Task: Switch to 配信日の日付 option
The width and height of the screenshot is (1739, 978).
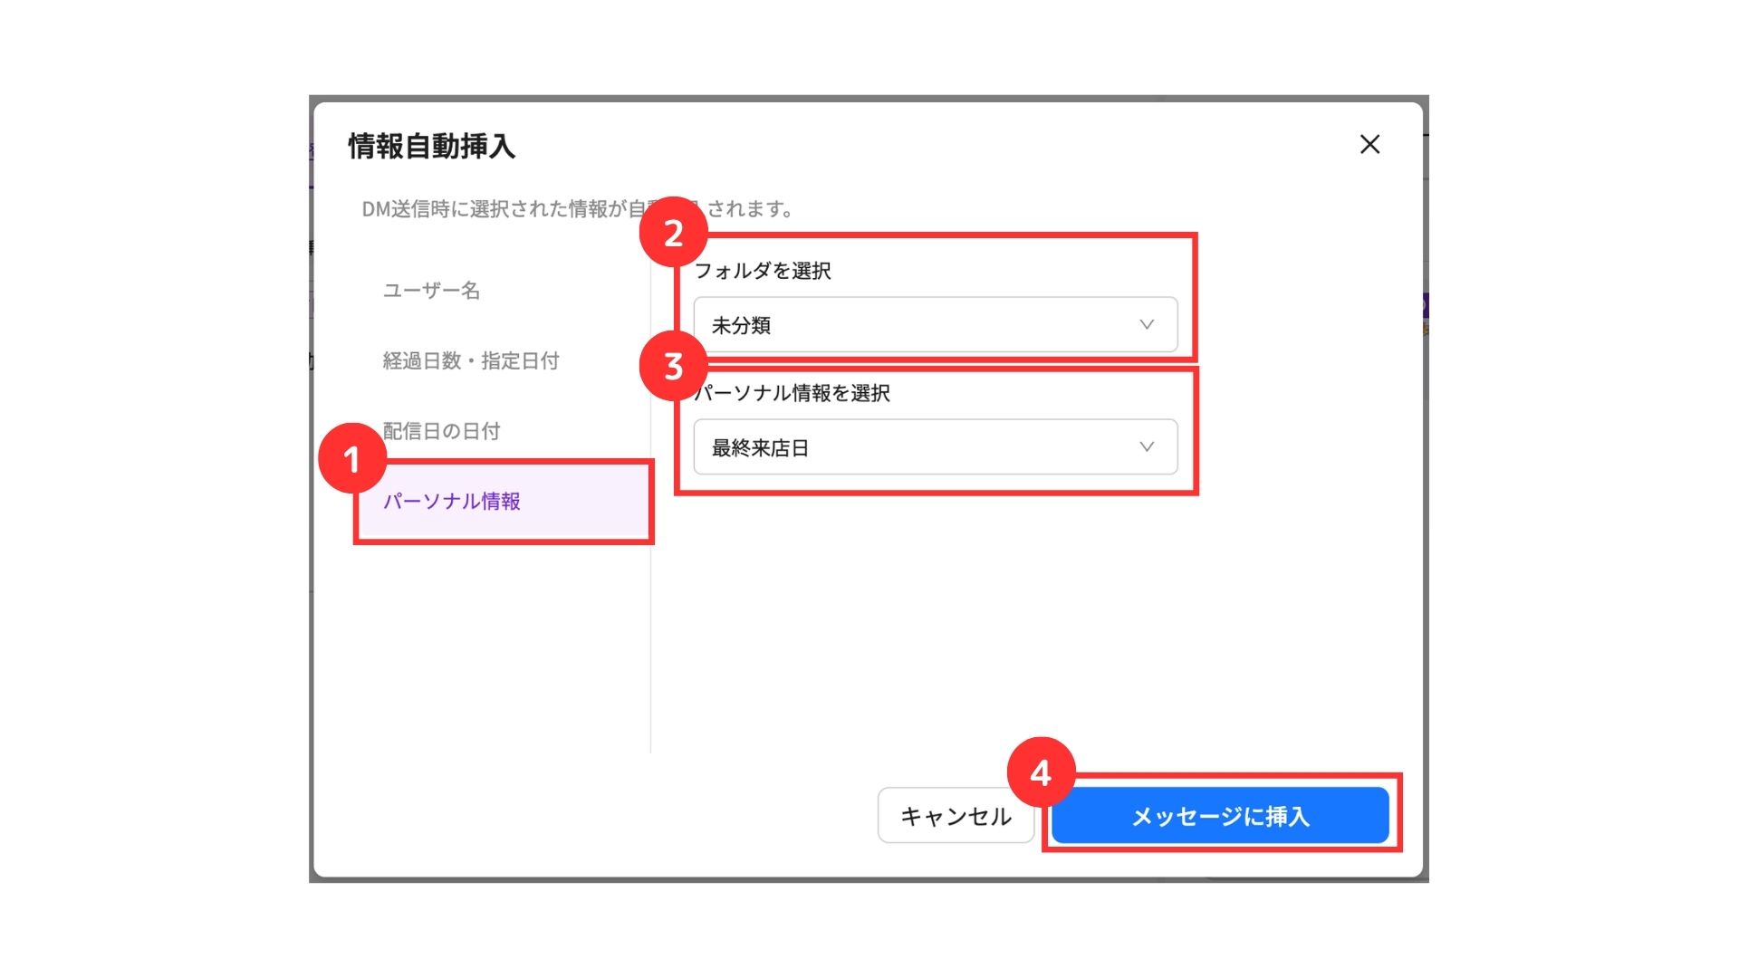Action: pos(441,431)
